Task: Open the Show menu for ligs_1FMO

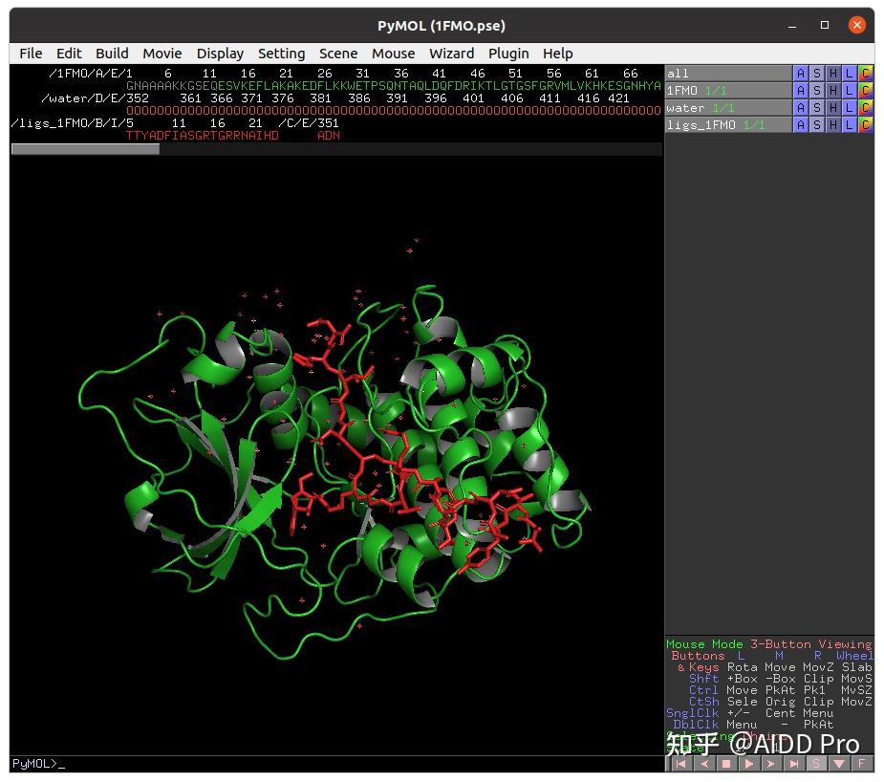Action: point(817,125)
